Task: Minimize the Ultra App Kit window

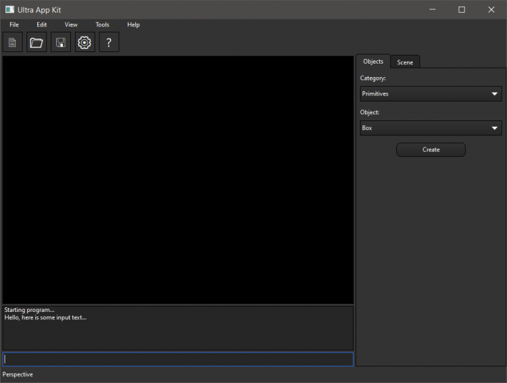Action: tap(433, 9)
